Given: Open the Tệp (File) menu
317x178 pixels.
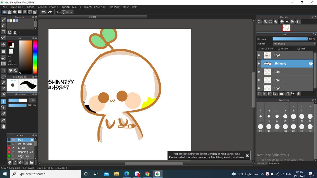Looking at the screenshot, I should tap(5, 7).
